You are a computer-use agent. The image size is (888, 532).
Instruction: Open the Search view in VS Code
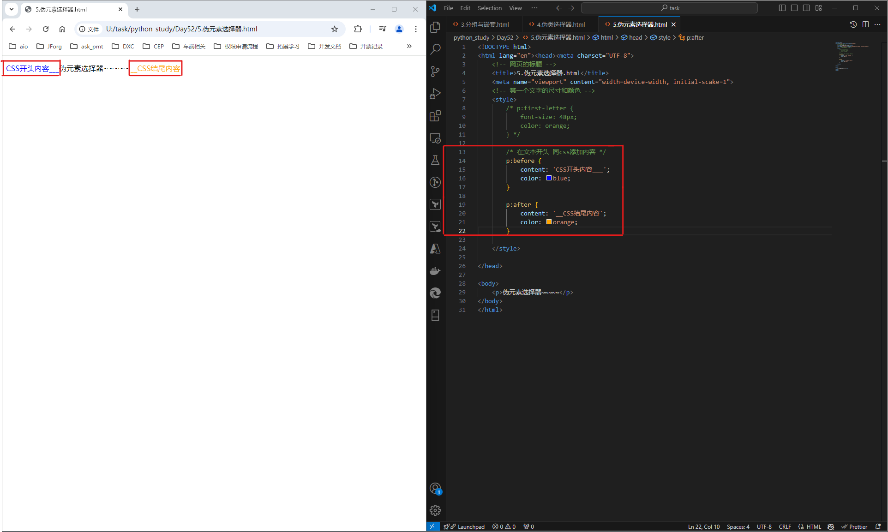click(435, 49)
